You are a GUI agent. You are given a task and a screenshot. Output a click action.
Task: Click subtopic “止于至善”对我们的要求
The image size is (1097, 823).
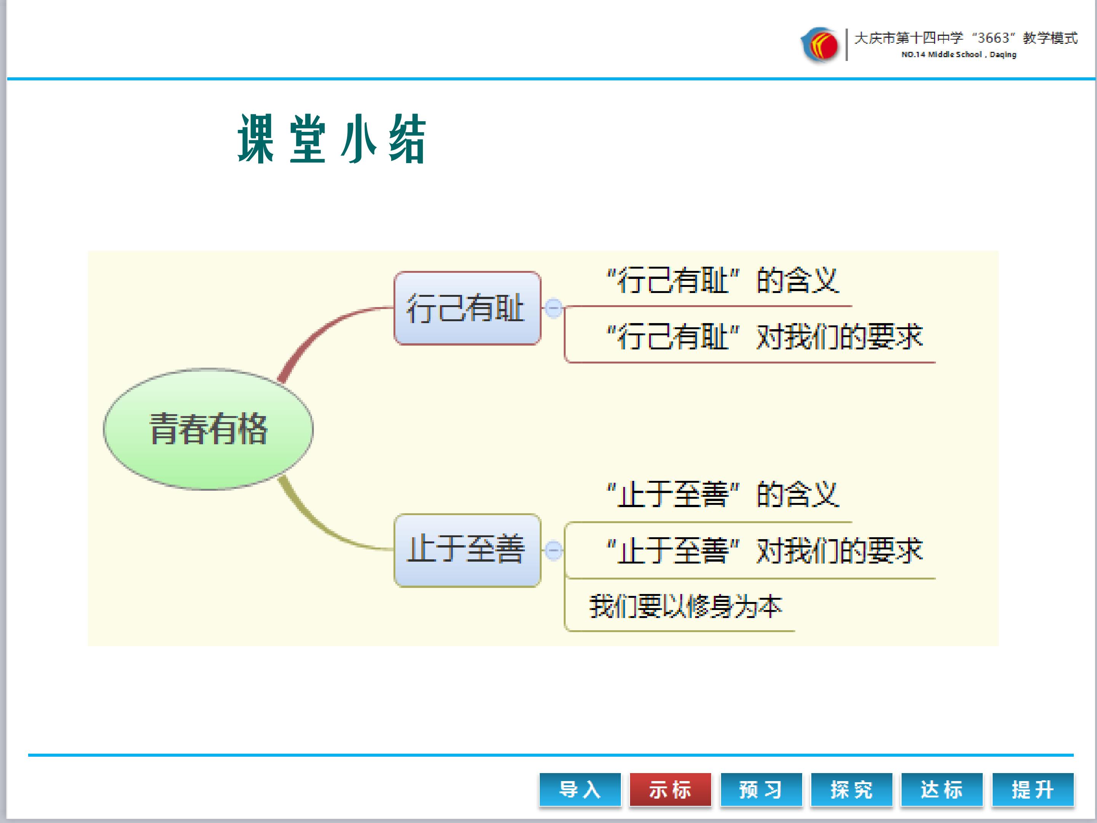point(765,551)
